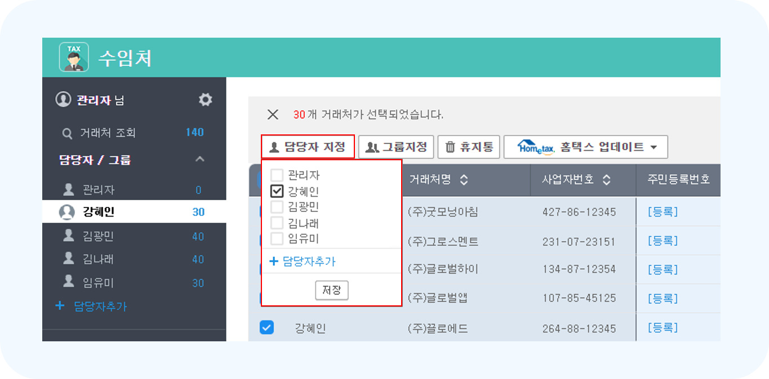Click the search icon beside 거래처 조회
Screen dimensions: 769x379
(x=67, y=134)
